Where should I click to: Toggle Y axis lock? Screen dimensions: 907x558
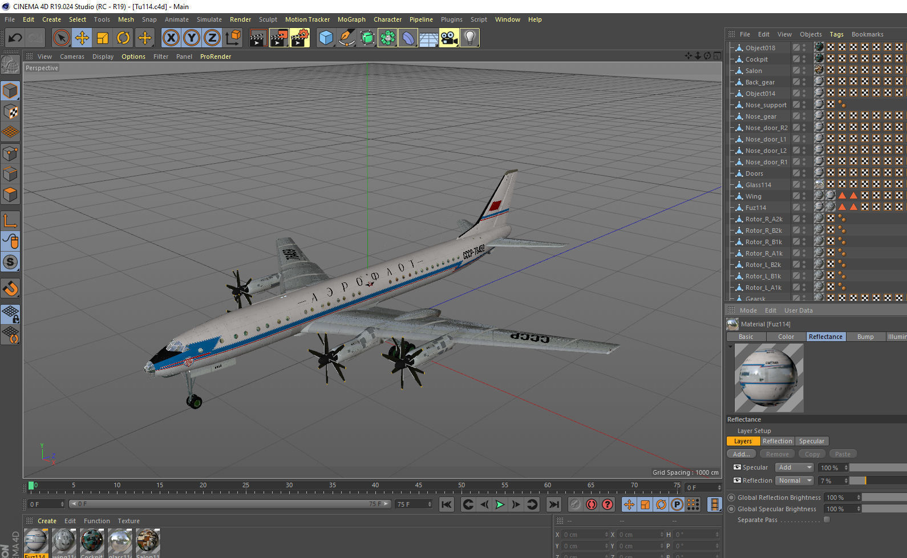pyautogui.click(x=192, y=38)
